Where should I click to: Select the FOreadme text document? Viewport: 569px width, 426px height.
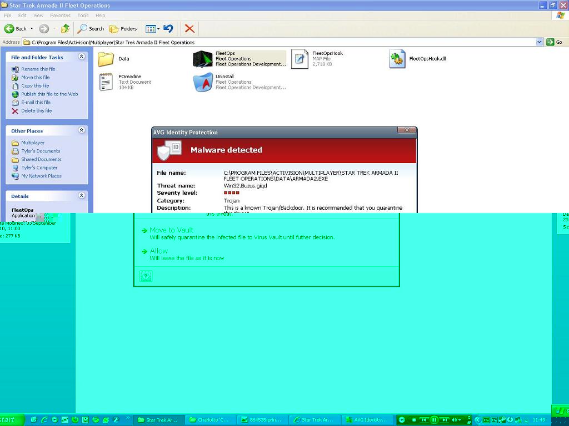click(x=106, y=82)
